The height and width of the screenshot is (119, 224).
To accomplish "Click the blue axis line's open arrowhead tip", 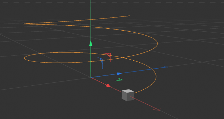I will point(166,67).
